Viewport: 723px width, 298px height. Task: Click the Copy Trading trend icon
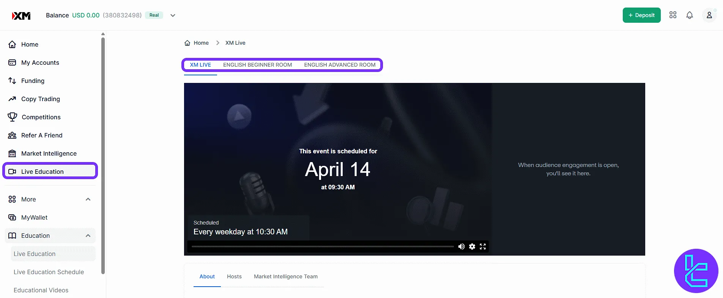[x=12, y=99]
